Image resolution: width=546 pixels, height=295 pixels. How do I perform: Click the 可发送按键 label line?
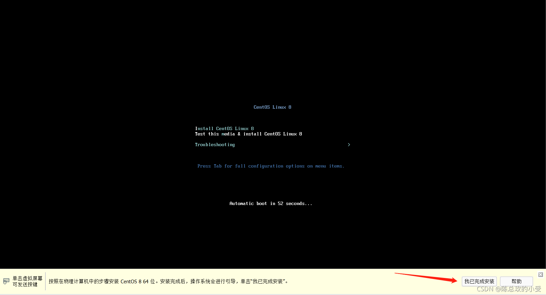(25, 284)
